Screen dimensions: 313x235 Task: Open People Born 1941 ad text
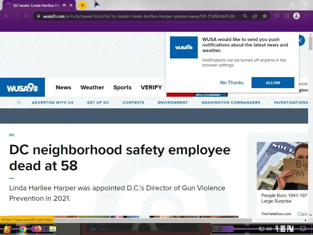[285, 198]
